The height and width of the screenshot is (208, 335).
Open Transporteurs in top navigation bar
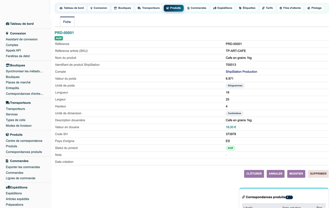click(x=149, y=8)
